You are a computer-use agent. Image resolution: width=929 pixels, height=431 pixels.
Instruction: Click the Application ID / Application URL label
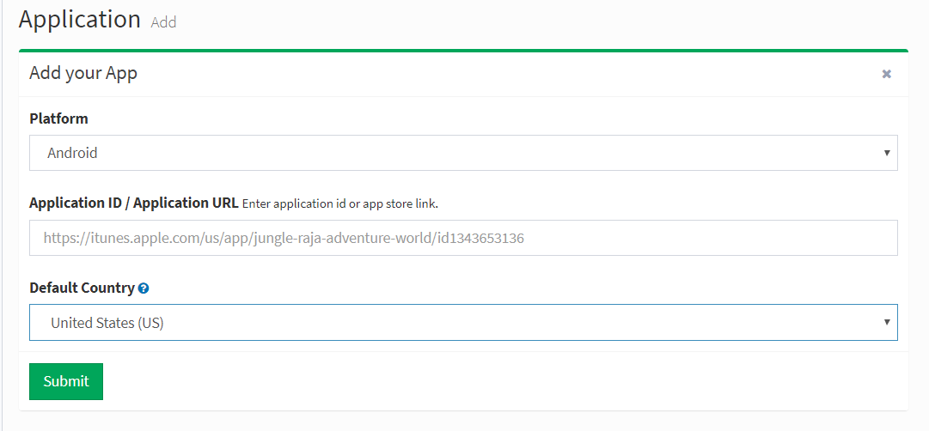point(133,203)
